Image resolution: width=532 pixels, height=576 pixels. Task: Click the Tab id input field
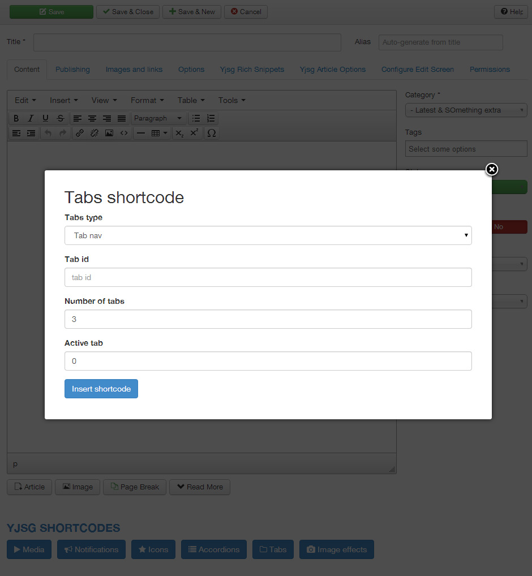pyautogui.click(x=268, y=277)
